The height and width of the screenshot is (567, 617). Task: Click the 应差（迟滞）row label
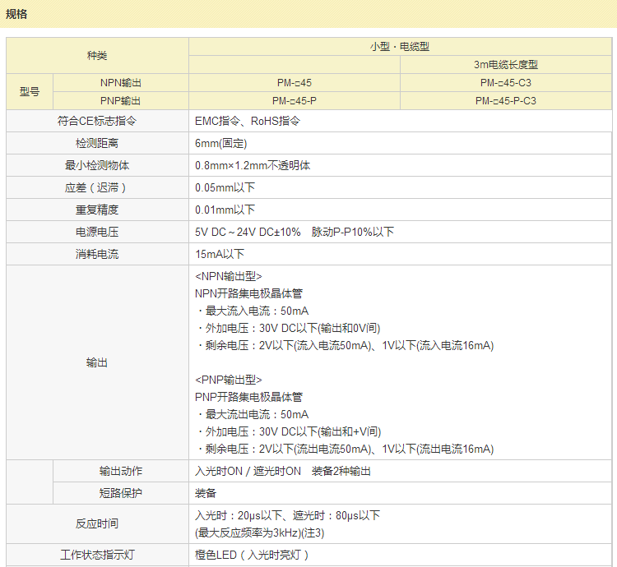click(97, 187)
